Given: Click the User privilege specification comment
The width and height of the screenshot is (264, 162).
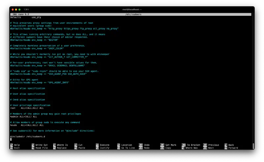Looking at the screenshot, I should [x=30, y=105].
